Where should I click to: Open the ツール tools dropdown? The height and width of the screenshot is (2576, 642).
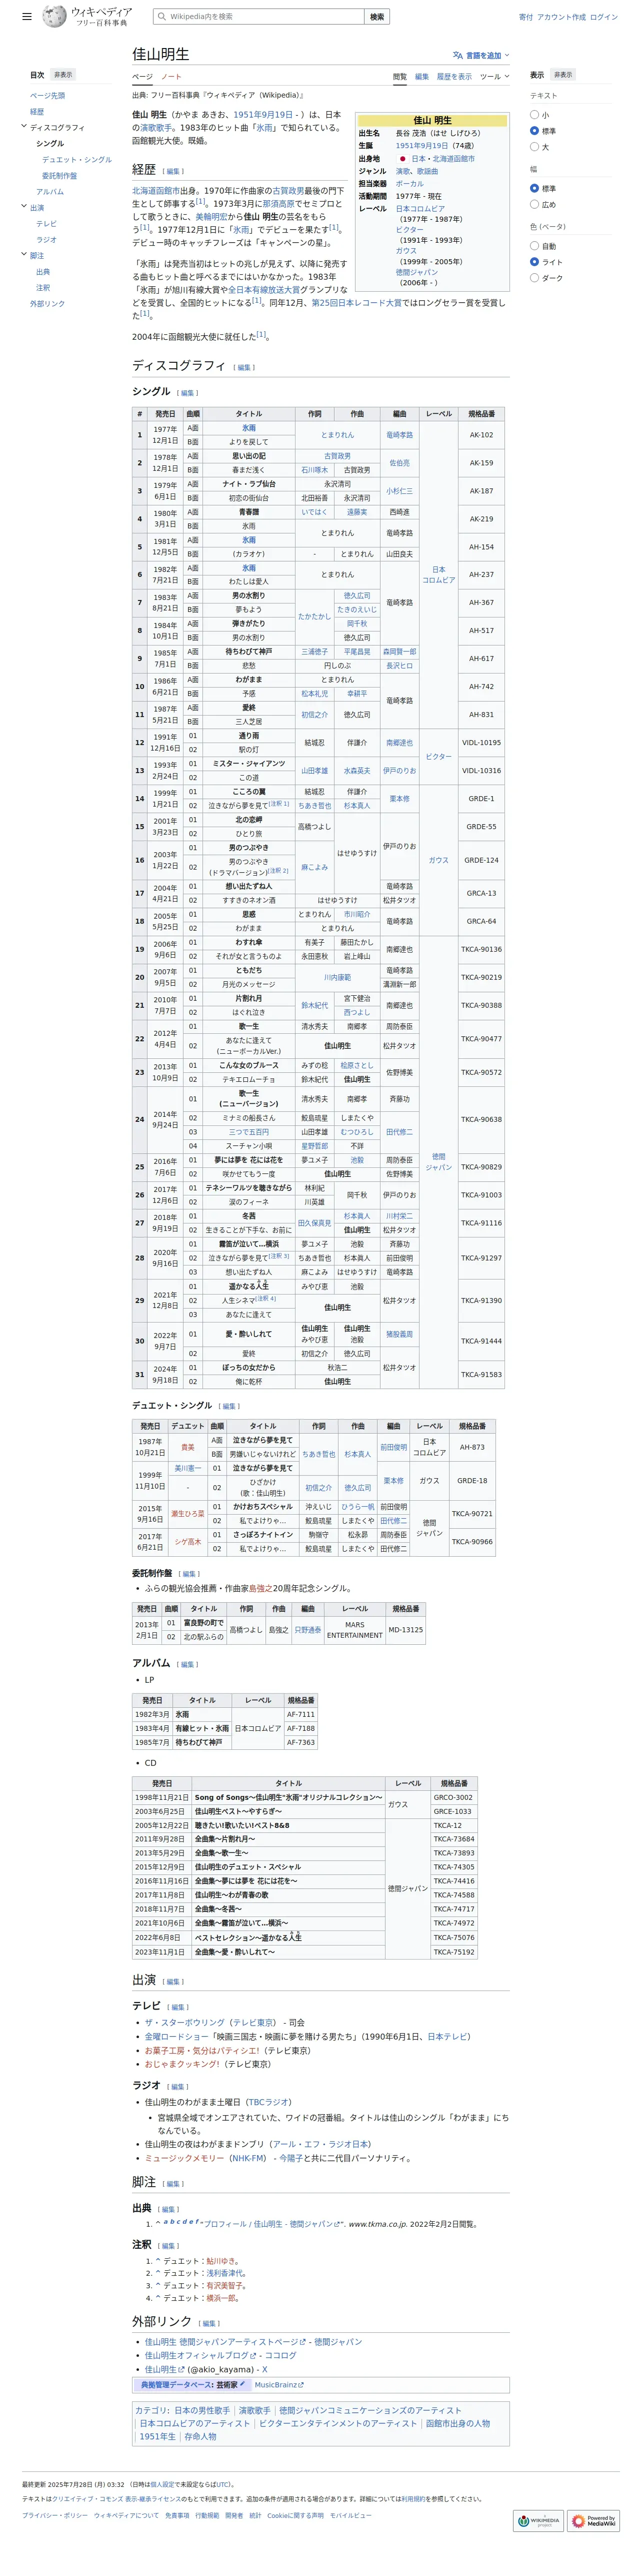click(x=494, y=77)
